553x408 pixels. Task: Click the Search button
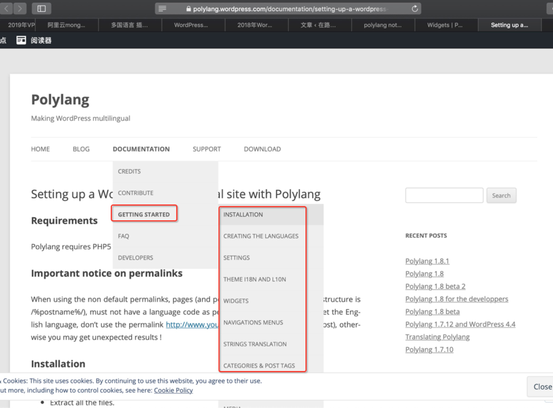pyautogui.click(x=501, y=195)
